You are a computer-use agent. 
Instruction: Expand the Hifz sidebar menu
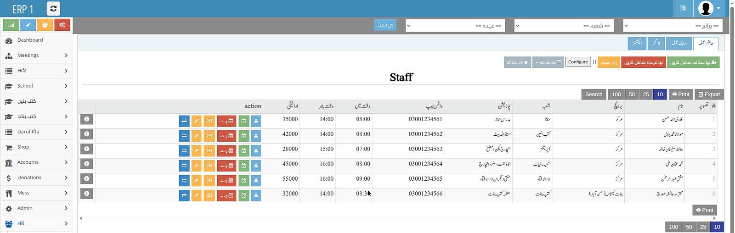[x=36, y=71]
